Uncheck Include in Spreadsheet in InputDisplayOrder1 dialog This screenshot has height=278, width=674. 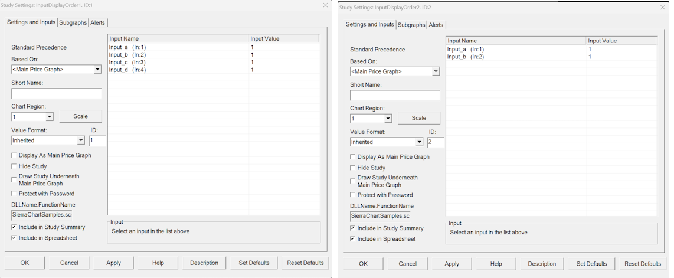pyautogui.click(x=14, y=238)
